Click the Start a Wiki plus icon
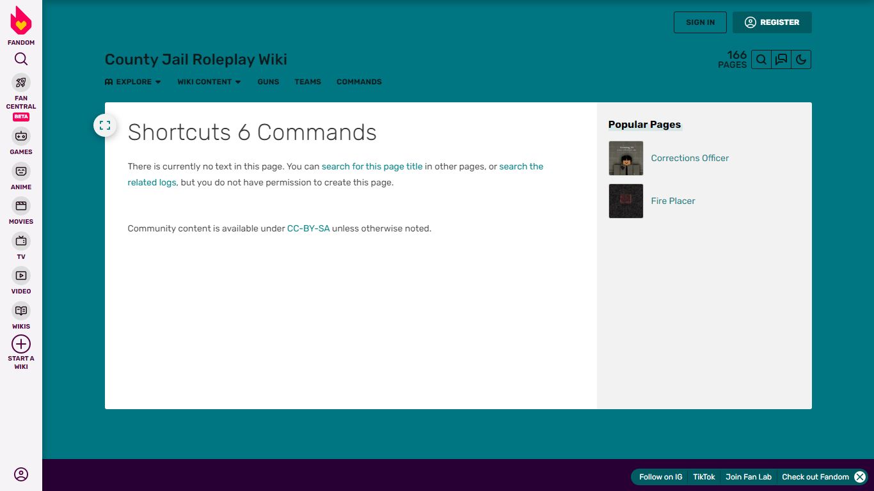This screenshot has height=491, width=874. click(21, 344)
